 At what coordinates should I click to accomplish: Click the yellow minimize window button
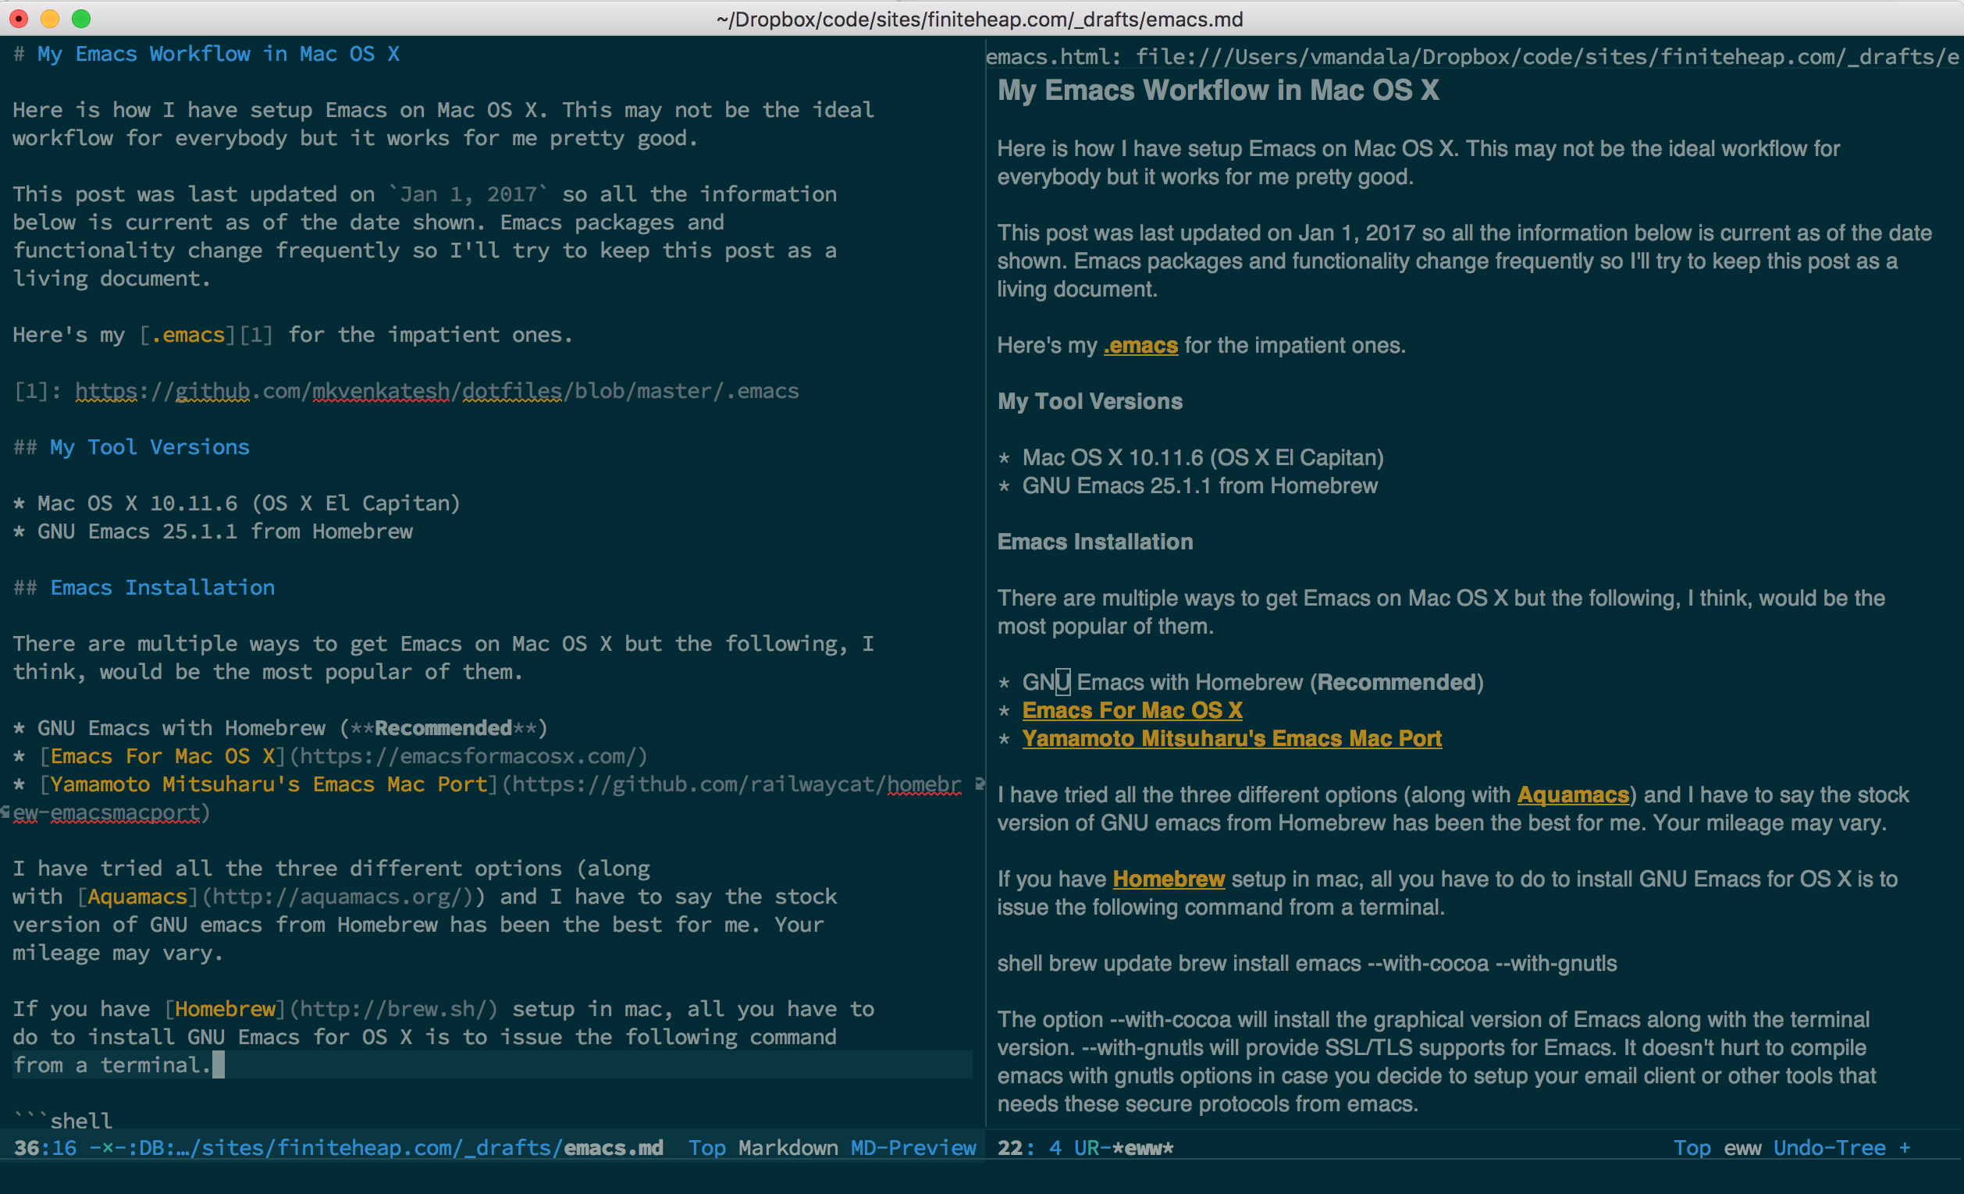point(49,18)
